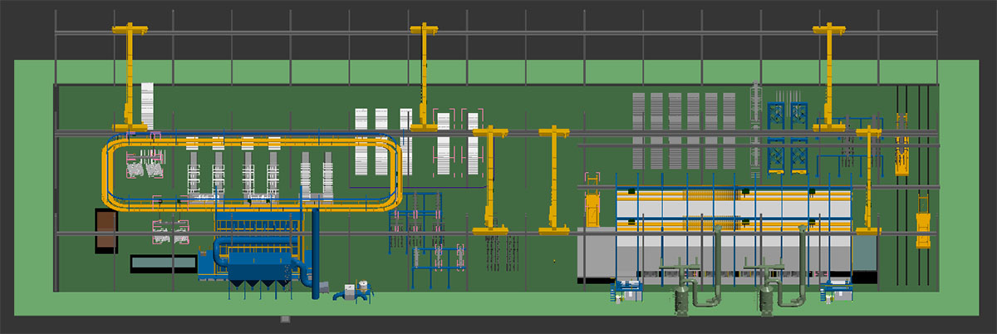The image size is (997, 334).
Task: Select the top-left yellow overhead crane
Action: [x=130, y=75]
